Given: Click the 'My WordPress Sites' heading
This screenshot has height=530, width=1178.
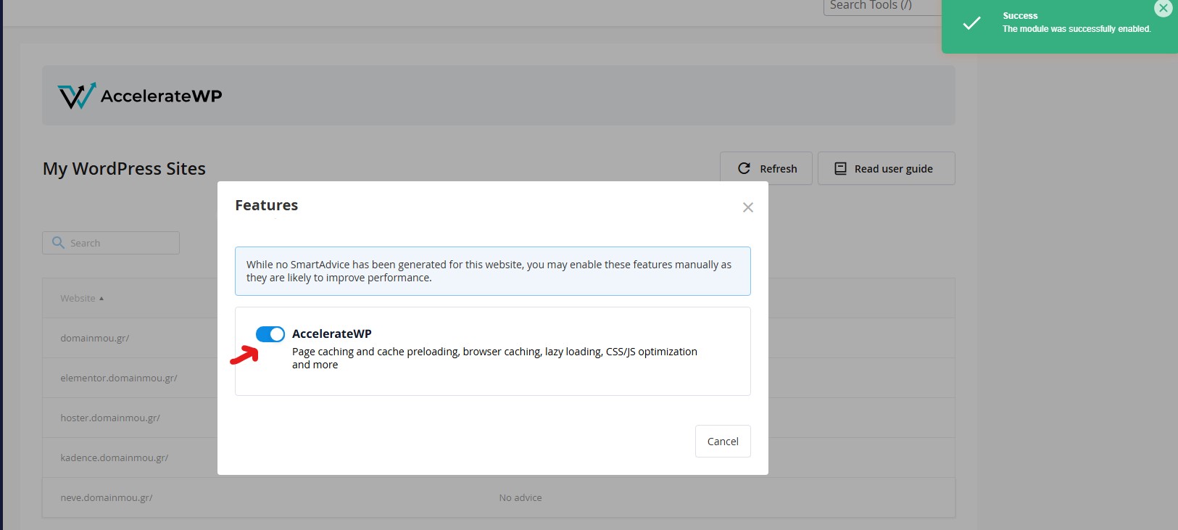Looking at the screenshot, I should [x=124, y=169].
